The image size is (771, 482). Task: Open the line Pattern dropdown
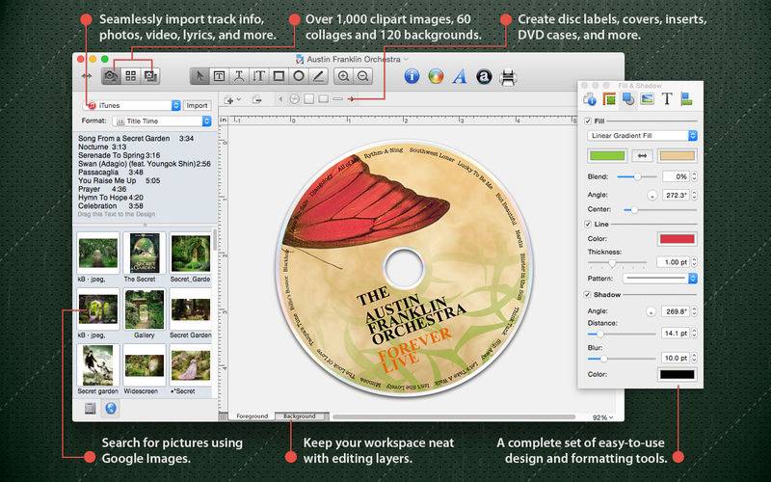[x=660, y=279]
